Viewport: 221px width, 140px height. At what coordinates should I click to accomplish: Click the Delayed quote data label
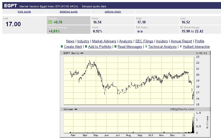pos(94,6)
